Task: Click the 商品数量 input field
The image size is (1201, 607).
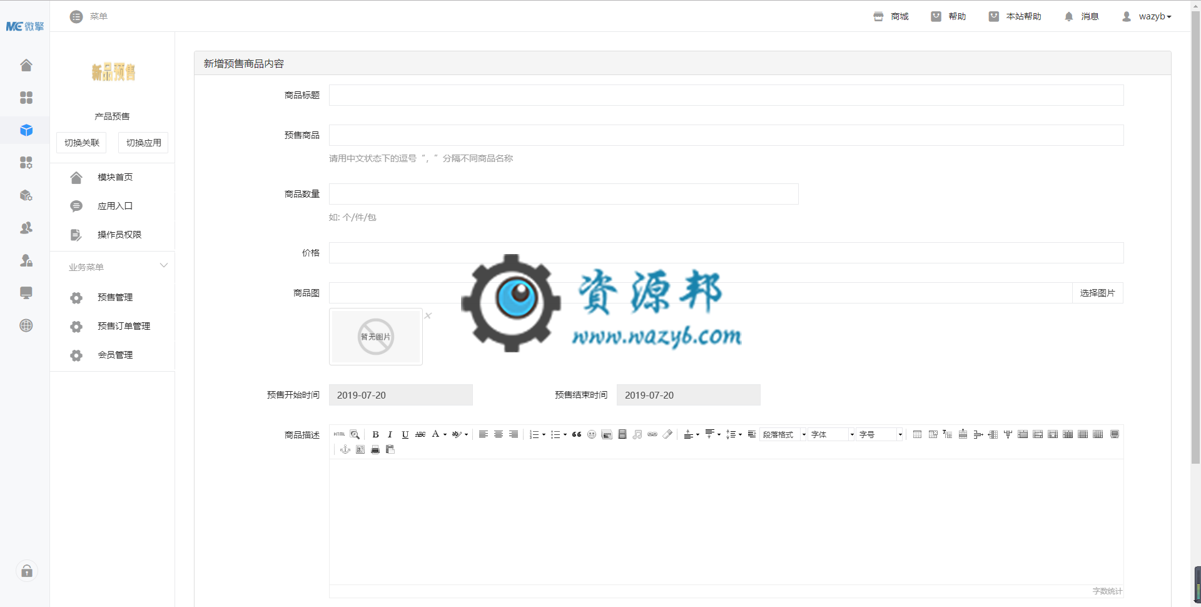Action: click(564, 194)
